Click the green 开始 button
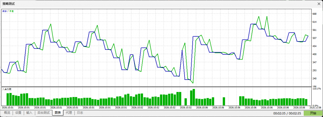This screenshot has height=117, width=323. 313,113
